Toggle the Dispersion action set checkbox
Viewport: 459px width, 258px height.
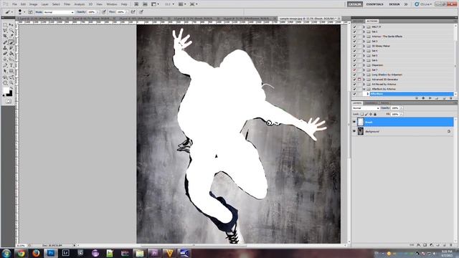pyautogui.click(x=354, y=65)
